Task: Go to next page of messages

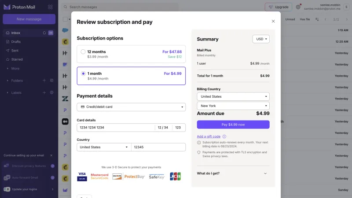Action: (347, 19)
